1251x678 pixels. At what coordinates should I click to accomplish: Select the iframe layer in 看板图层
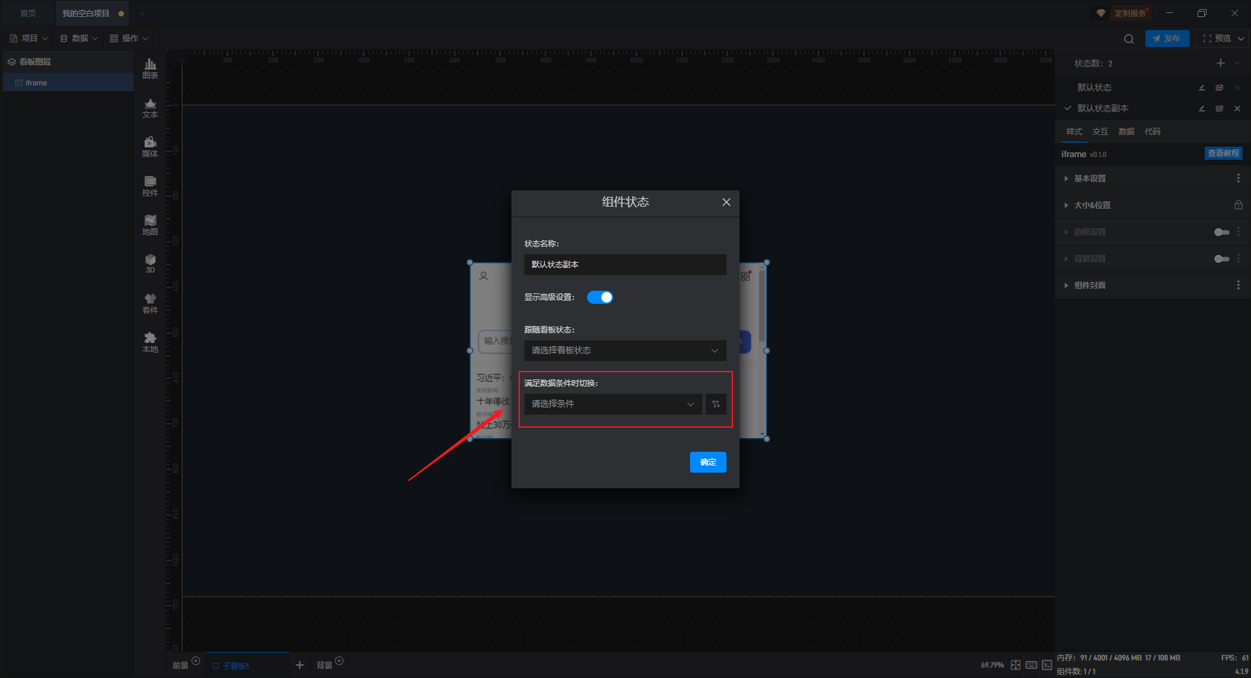pyautogui.click(x=68, y=83)
